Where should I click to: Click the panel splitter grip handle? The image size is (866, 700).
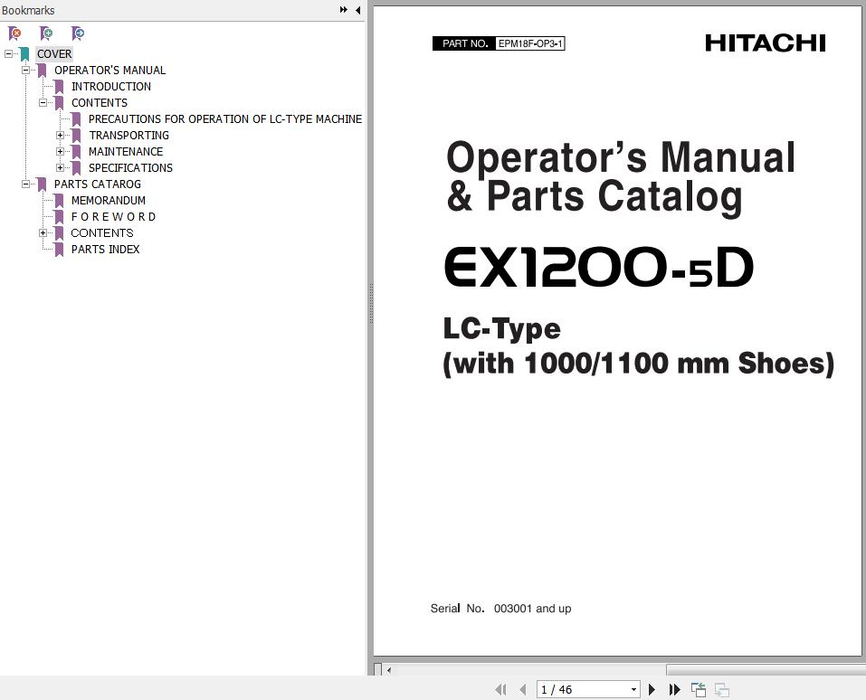(371, 303)
